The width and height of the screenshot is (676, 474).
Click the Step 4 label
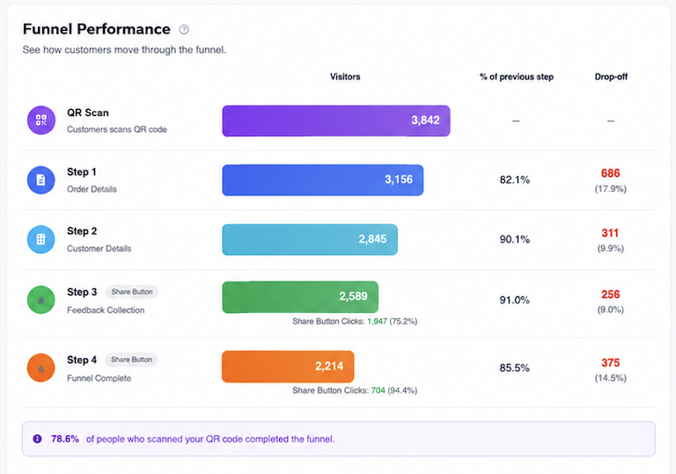[82, 360]
